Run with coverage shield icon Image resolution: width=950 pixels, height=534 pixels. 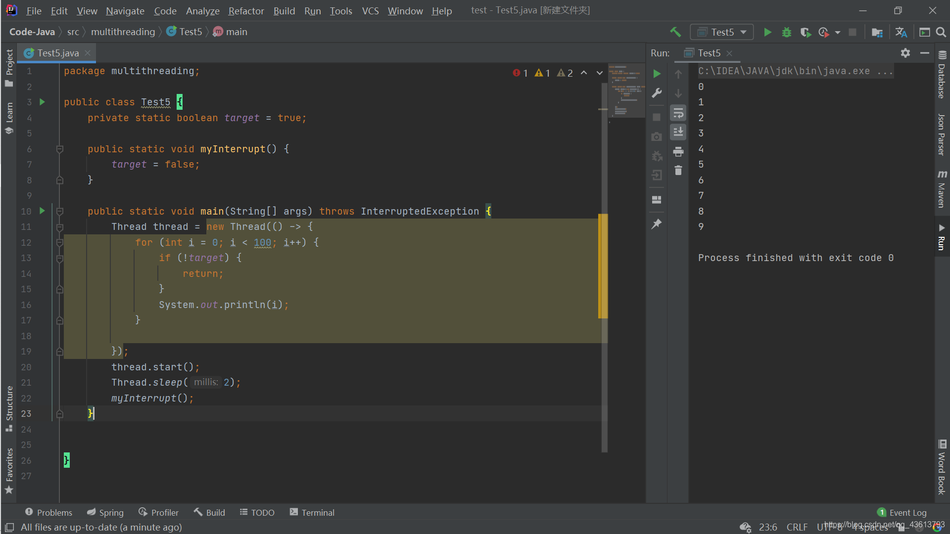[805, 32]
